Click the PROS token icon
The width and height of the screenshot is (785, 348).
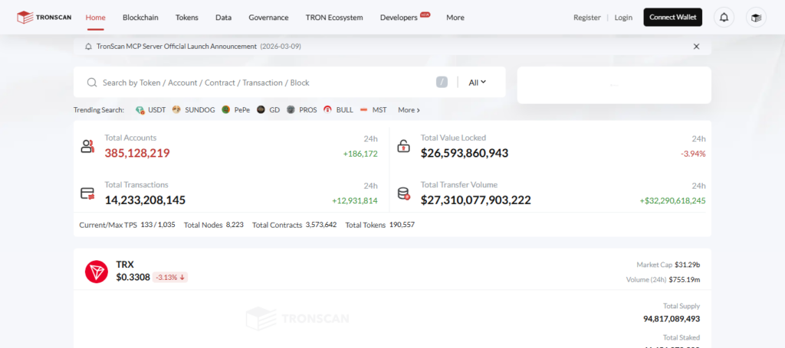click(x=291, y=110)
